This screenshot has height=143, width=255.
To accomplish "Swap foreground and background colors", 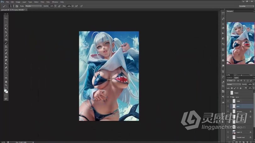I will (7, 88).
